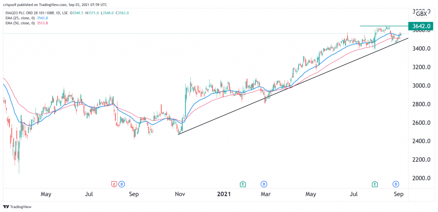The width and height of the screenshot is (438, 212).
Task: Click the 3000.0 level on price scale
Action: [421, 86]
